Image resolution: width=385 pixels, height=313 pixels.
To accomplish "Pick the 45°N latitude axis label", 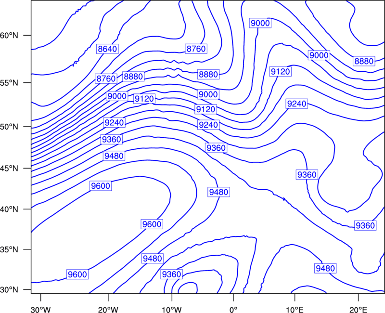I will [9, 168].
